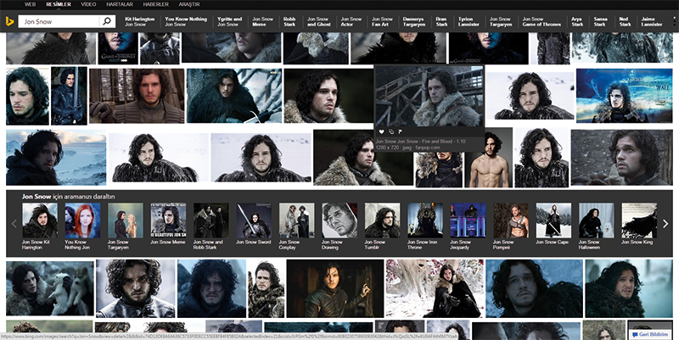Image resolution: width=679 pixels, height=340 pixels.
Task: Click the You Know Nothing Jon carousel thumbnail
Action: pos(82,220)
